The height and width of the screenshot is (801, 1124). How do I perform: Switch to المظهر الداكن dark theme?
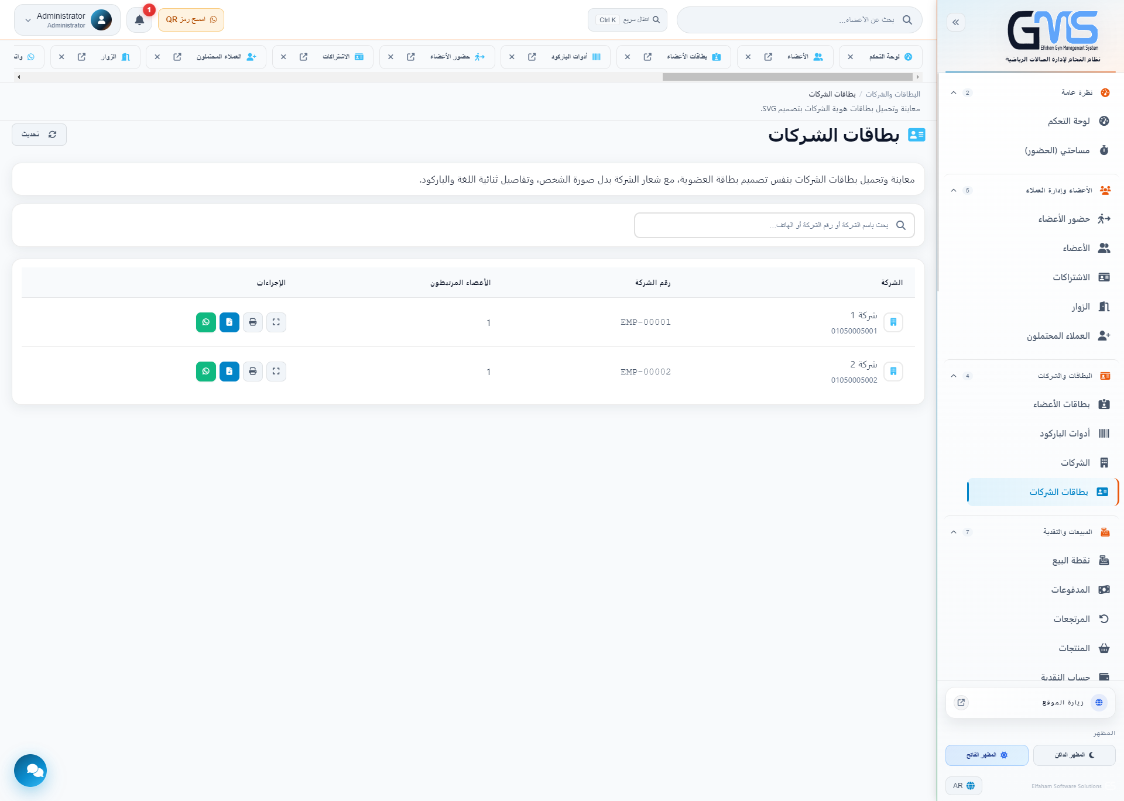(1074, 755)
